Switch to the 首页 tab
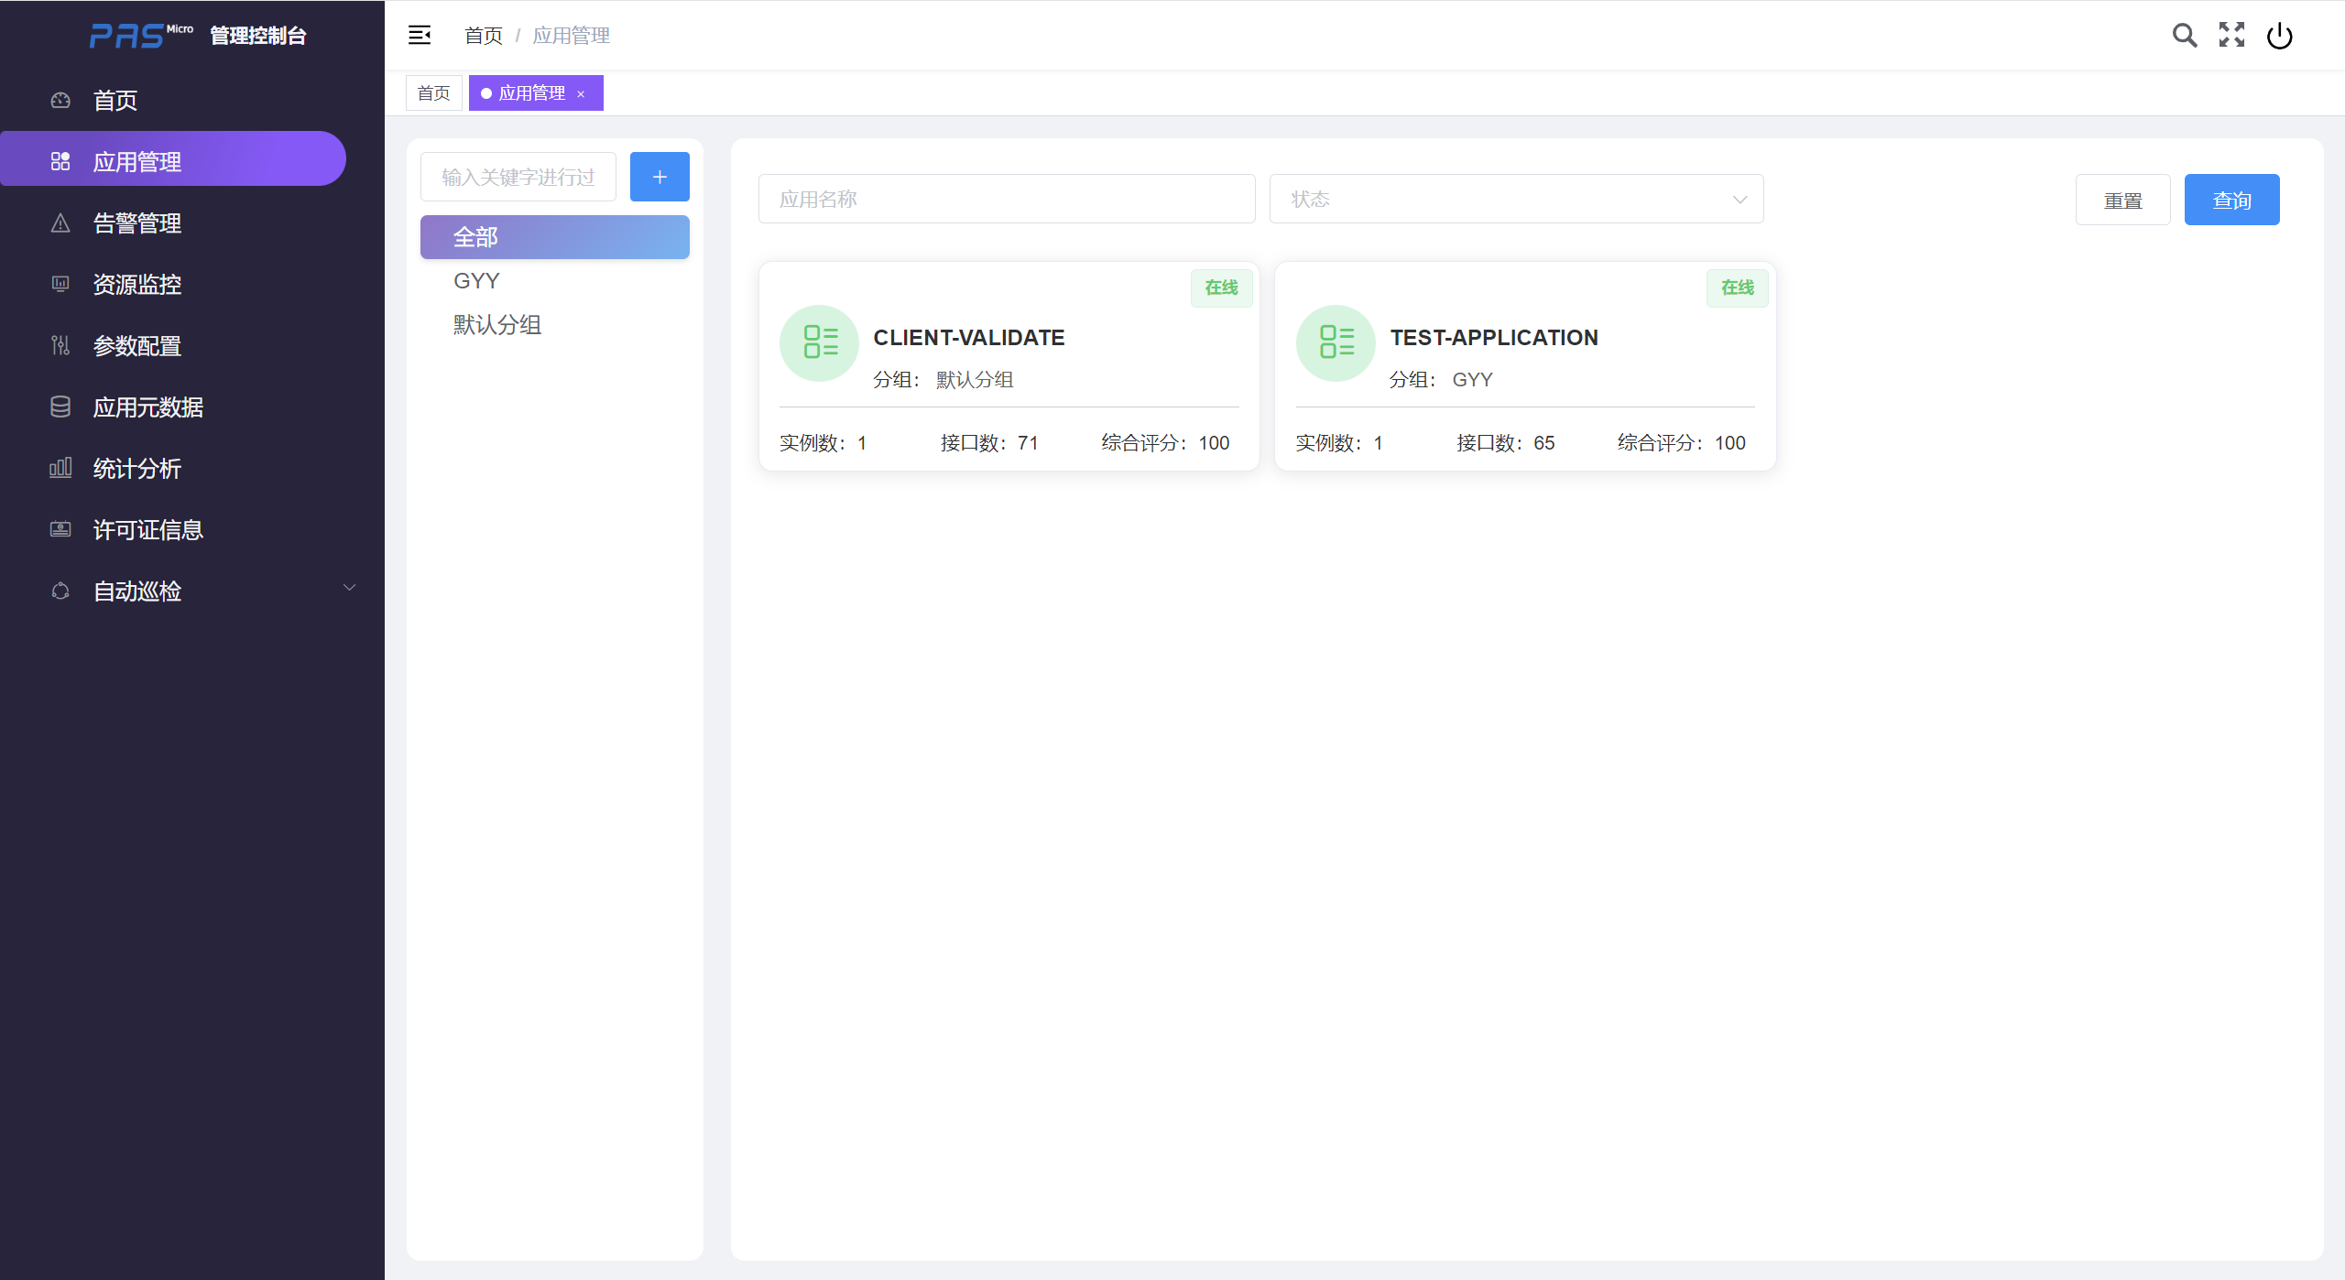Screen dimensions: 2345x1280 pyautogui.click(x=433, y=93)
